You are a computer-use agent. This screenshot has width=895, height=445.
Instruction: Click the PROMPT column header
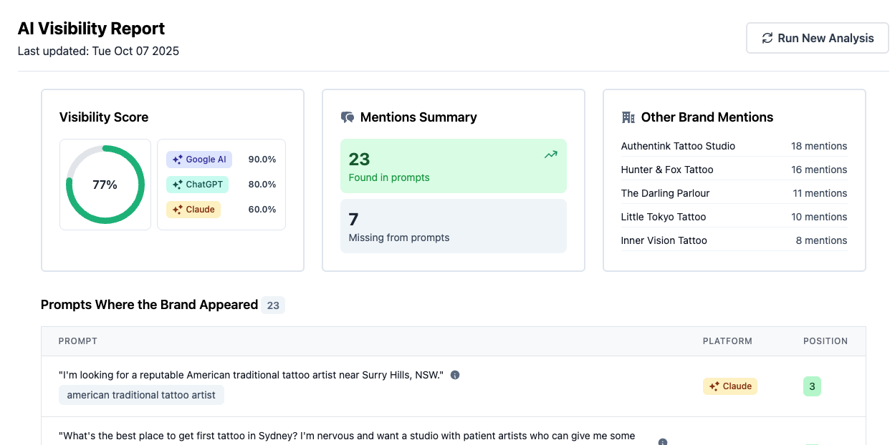click(78, 341)
